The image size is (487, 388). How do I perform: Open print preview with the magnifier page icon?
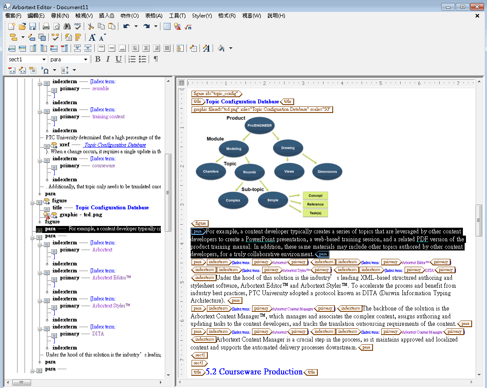coord(56,27)
